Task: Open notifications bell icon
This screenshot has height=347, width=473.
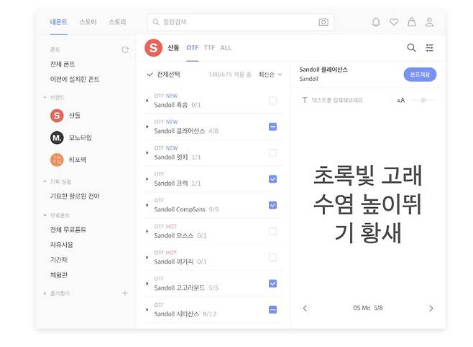Action: coord(376,22)
